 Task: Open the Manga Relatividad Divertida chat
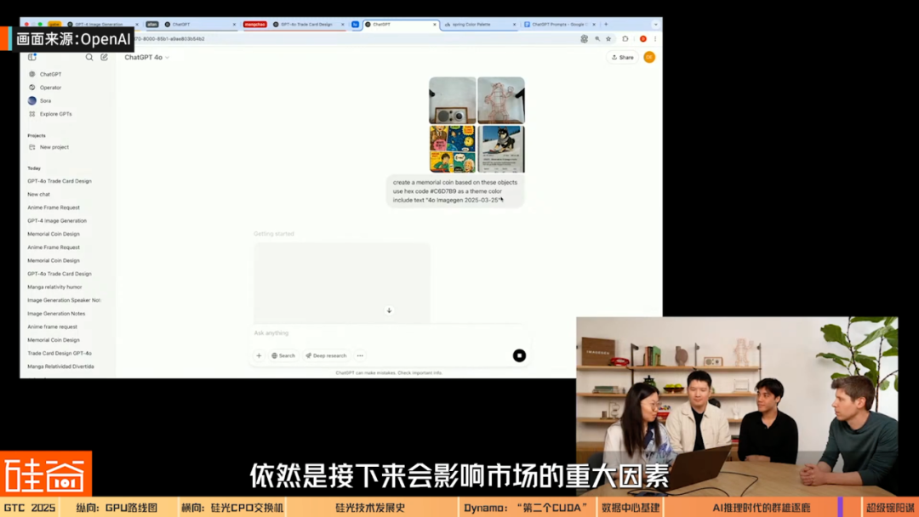point(60,366)
